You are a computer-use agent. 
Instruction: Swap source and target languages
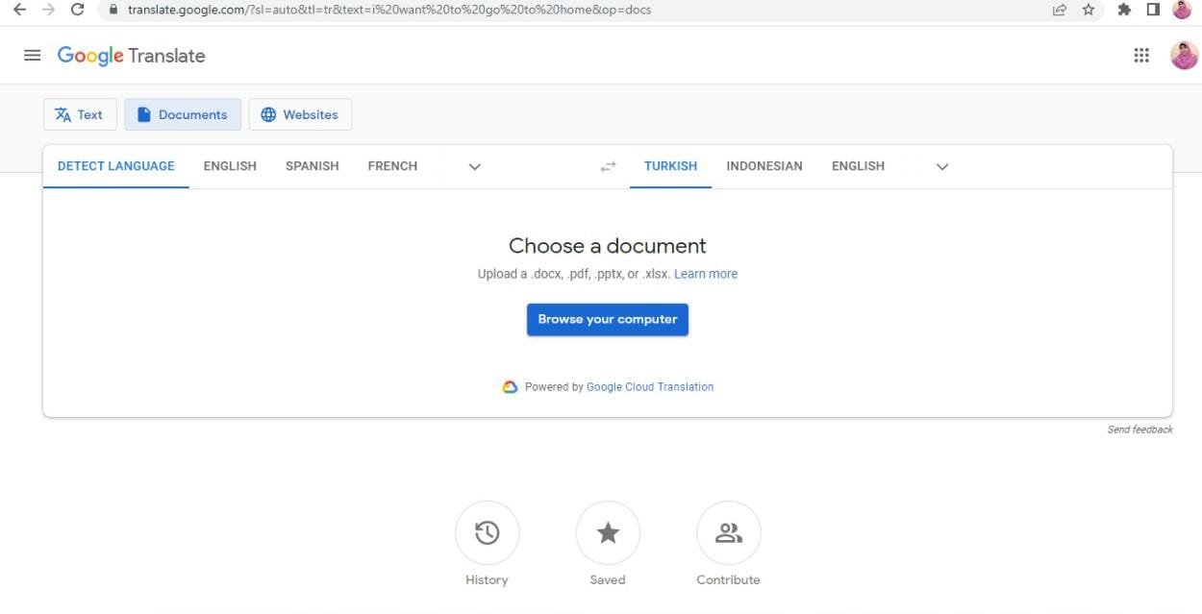[608, 166]
